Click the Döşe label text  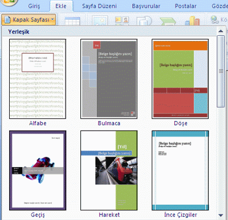pos(181,123)
